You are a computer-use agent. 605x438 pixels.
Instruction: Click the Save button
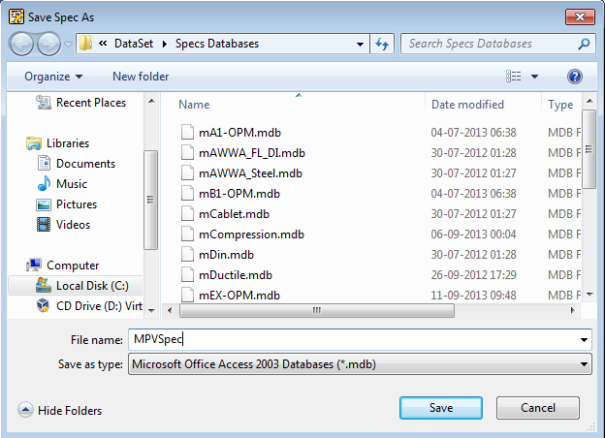[441, 408]
